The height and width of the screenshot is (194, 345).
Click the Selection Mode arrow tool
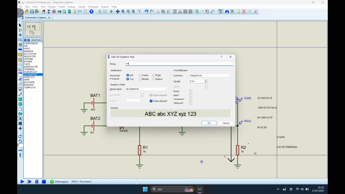(x=20, y=25)
